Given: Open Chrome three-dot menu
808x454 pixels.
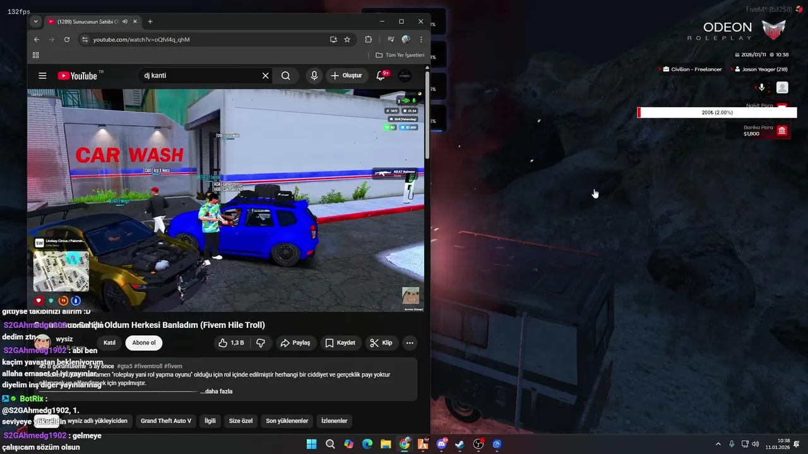Looking at the screenshot, I should 421,39.
